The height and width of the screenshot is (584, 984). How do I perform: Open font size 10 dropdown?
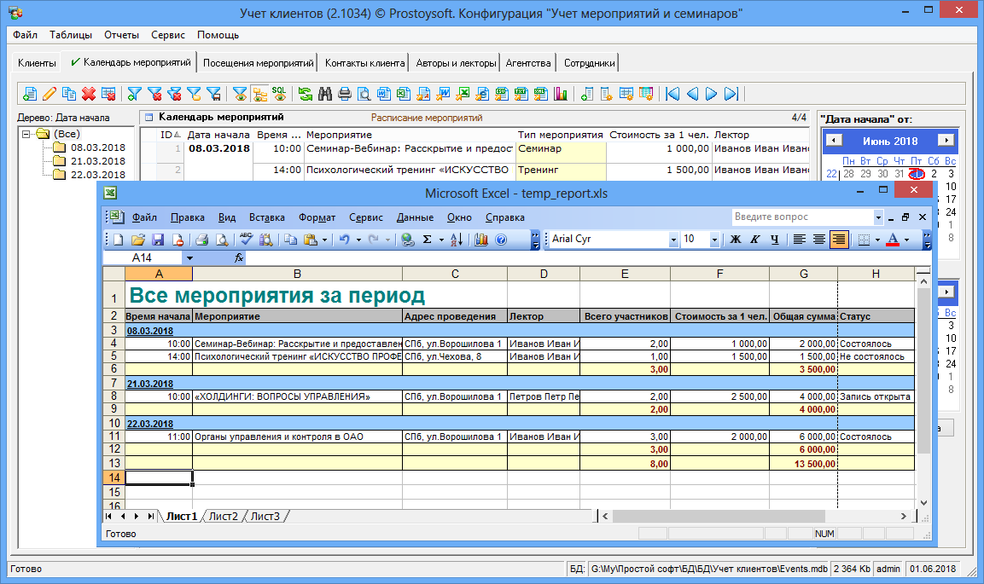pos(714,240)
